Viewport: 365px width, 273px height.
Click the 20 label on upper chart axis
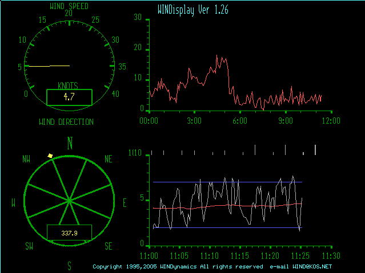point(138,47)
